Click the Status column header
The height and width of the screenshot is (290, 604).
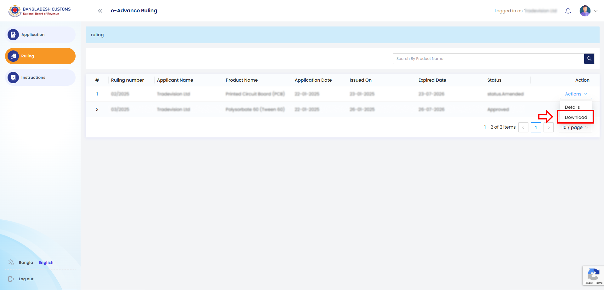[x=494, y=80]
